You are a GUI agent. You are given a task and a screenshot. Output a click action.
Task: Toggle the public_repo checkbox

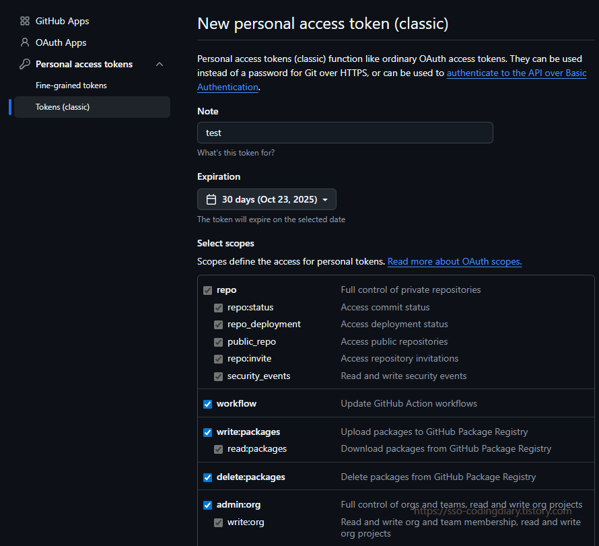(218, 343)
